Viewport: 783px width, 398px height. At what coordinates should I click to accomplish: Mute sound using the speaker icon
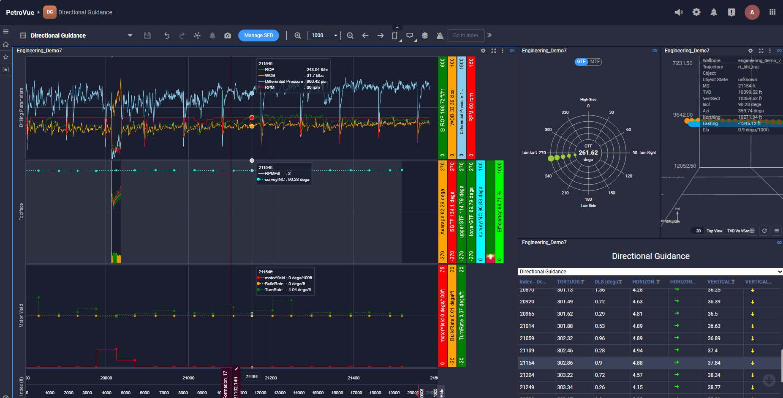(x=679, y=12)
